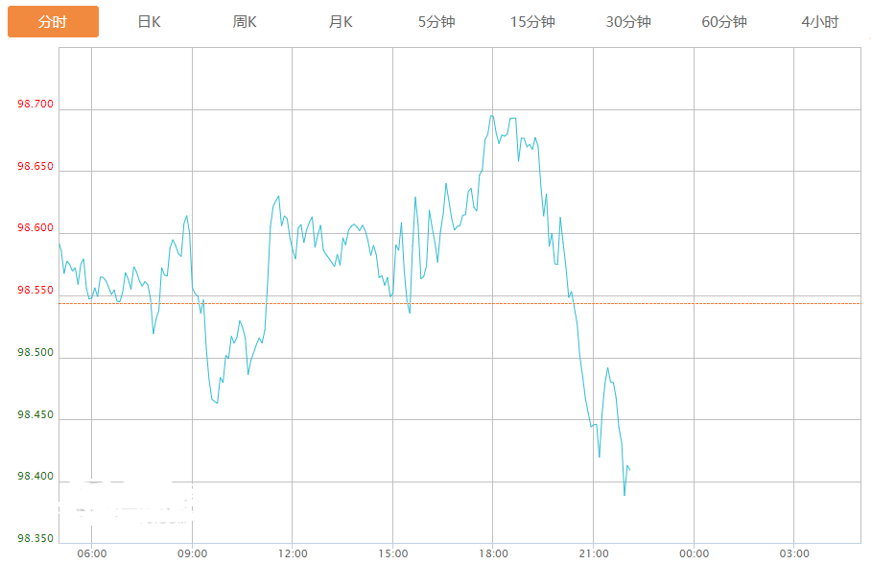Switch to the 日K chart tab
The width and height of the screenshot is (872, 564).
[x=149, y=22]
